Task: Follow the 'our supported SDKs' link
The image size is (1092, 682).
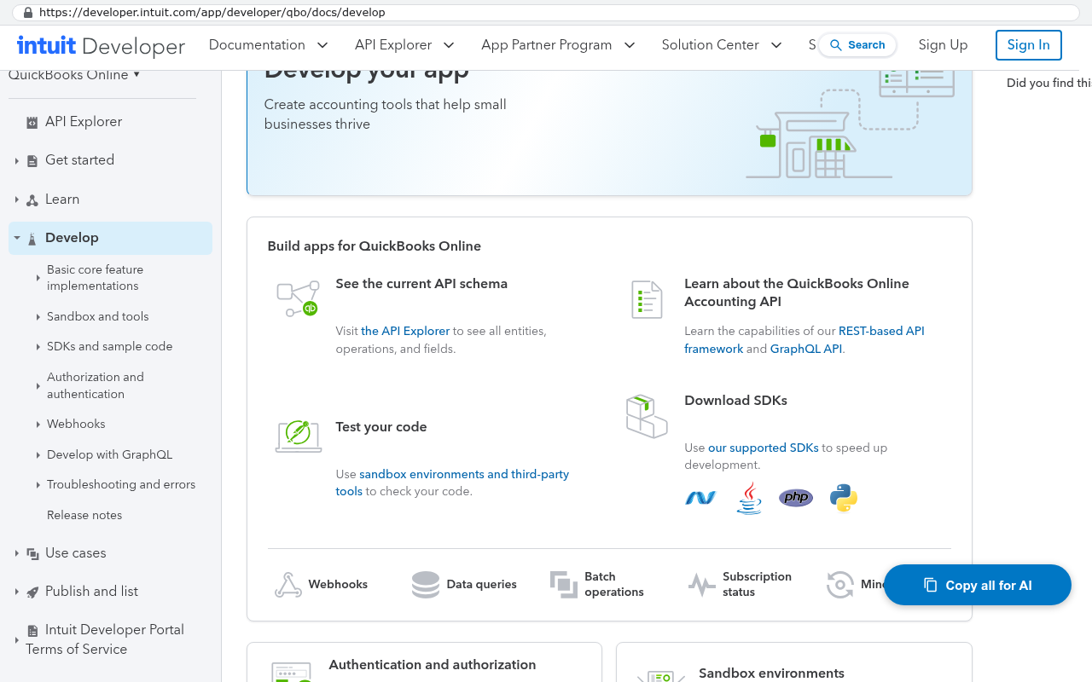Action: tap(764, 448)
